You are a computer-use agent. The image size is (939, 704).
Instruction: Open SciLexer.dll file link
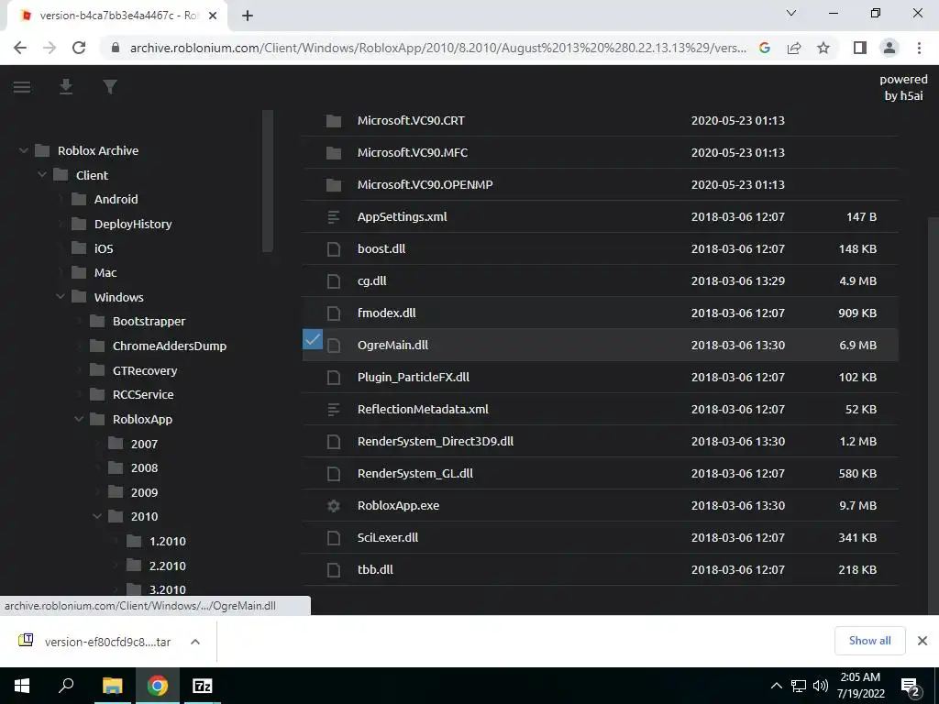[388, 537]
